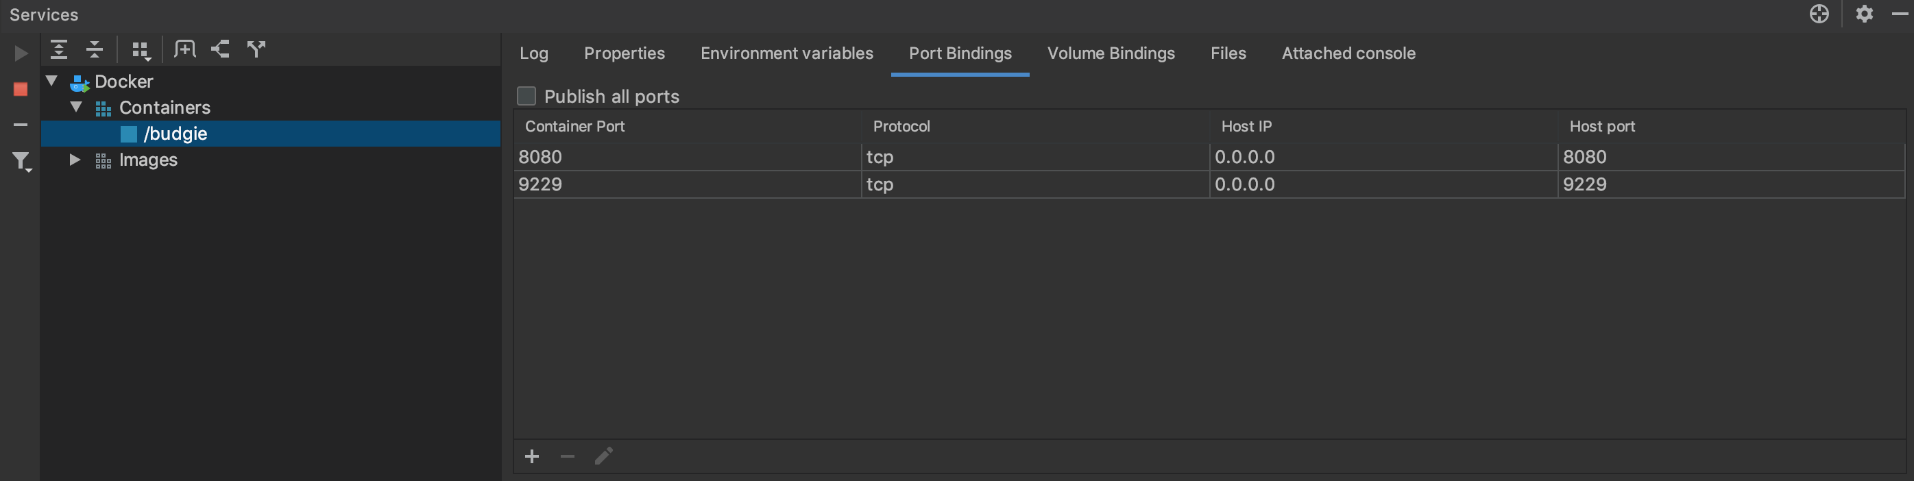Open the Group By icon in toolbar
The image size is (1914, 481).
coord(141,49)
